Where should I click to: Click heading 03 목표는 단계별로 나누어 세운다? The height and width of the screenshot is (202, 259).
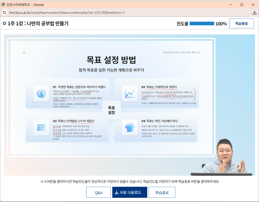point(73,121)
